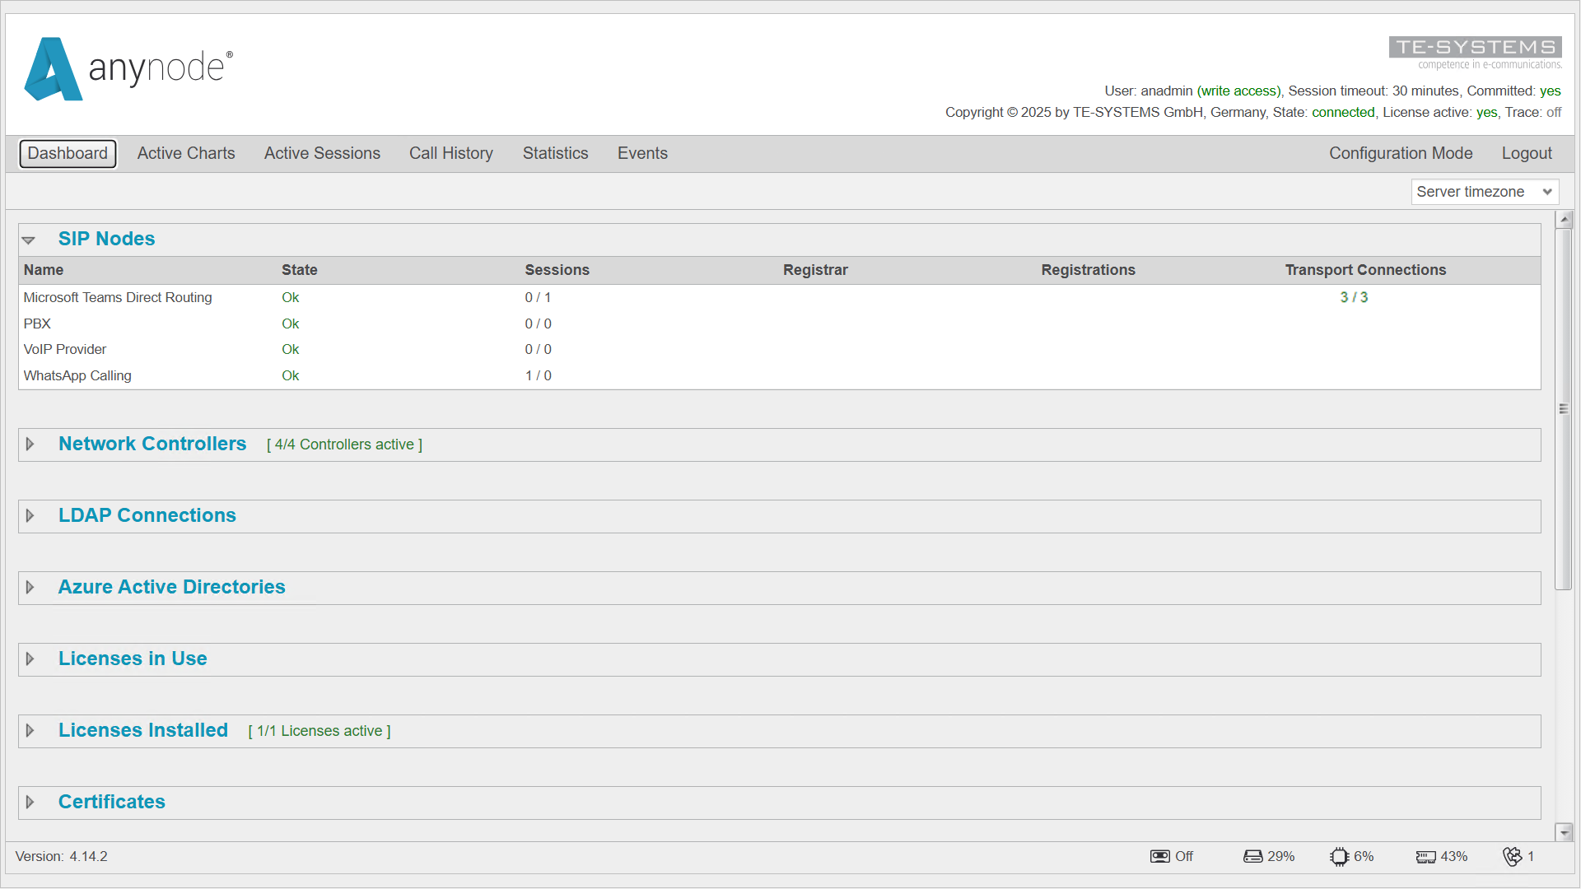Expand the Azure Active Directories section
The image size is (1581, 889).
click(30, 588)
